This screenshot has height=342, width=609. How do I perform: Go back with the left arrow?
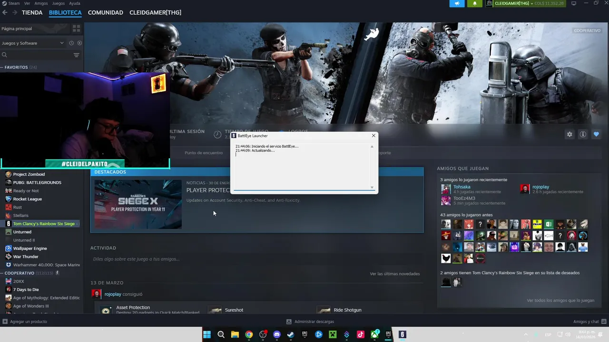tap(5, 12)
